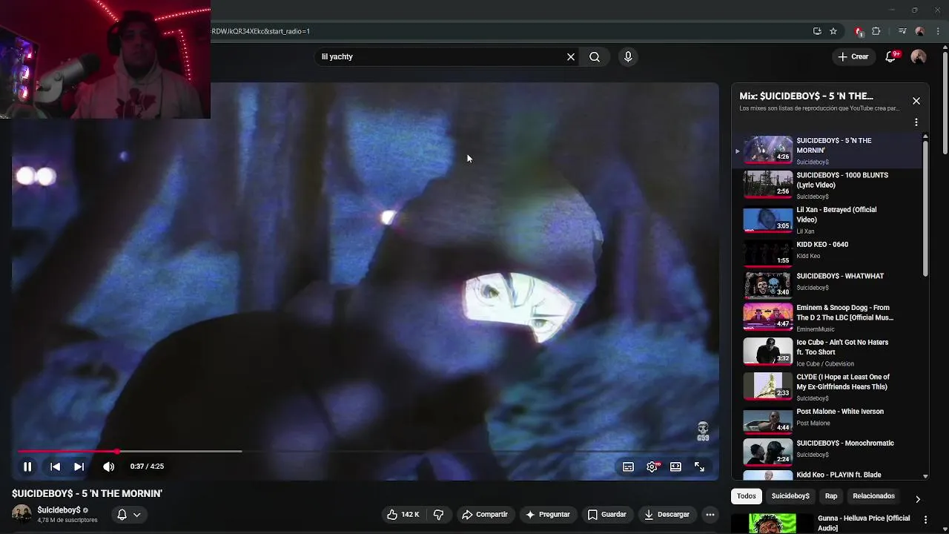Screen dimensions: 949x534
Task: Click the channel skull watermark in video
Action: (x=703, y=432)
